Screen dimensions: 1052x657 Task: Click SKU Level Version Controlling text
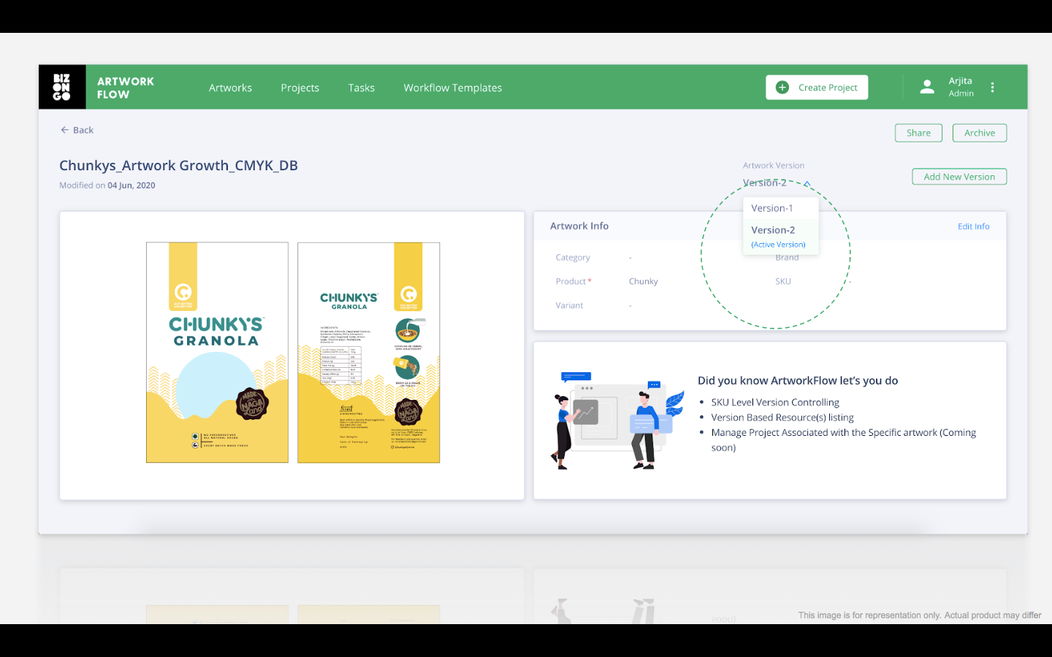775,402
